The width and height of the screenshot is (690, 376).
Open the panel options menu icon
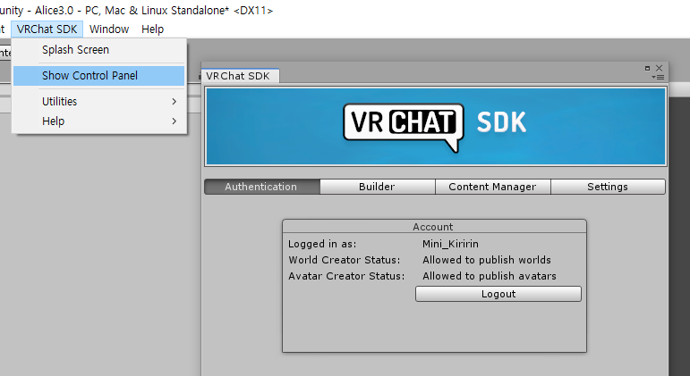click(x=659, y=78)
